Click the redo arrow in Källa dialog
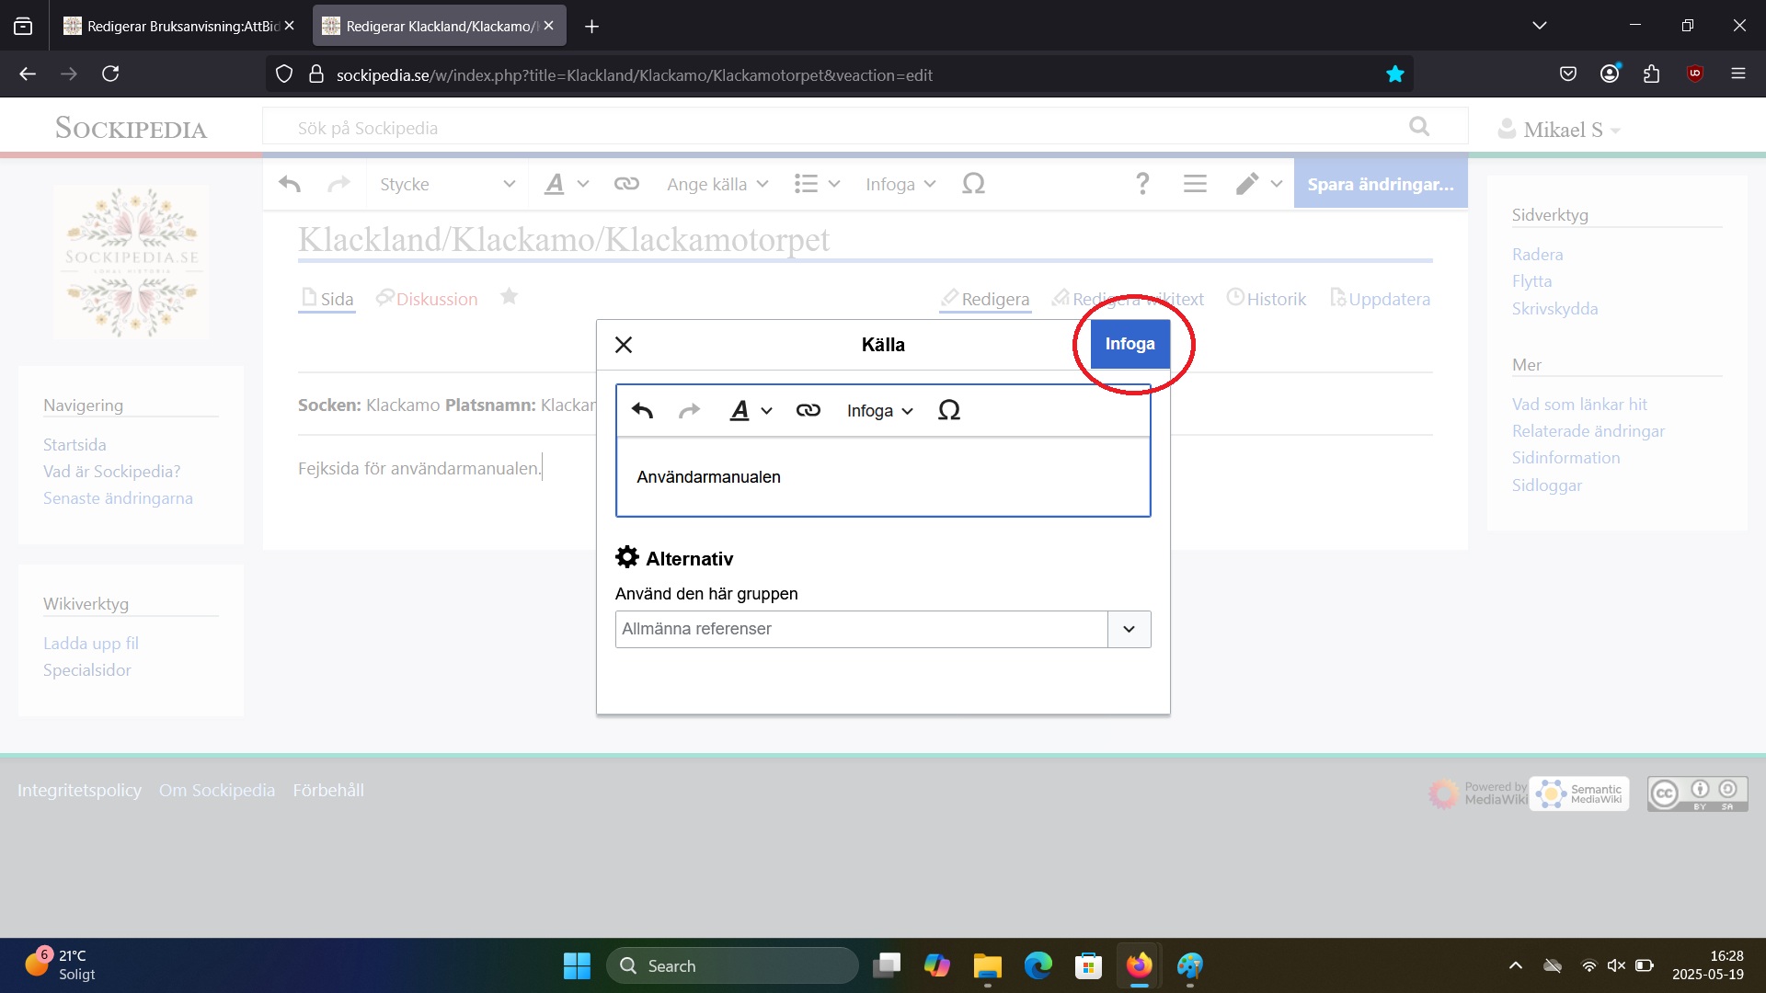Viewport: 1766px width, 993px height. 689,410
